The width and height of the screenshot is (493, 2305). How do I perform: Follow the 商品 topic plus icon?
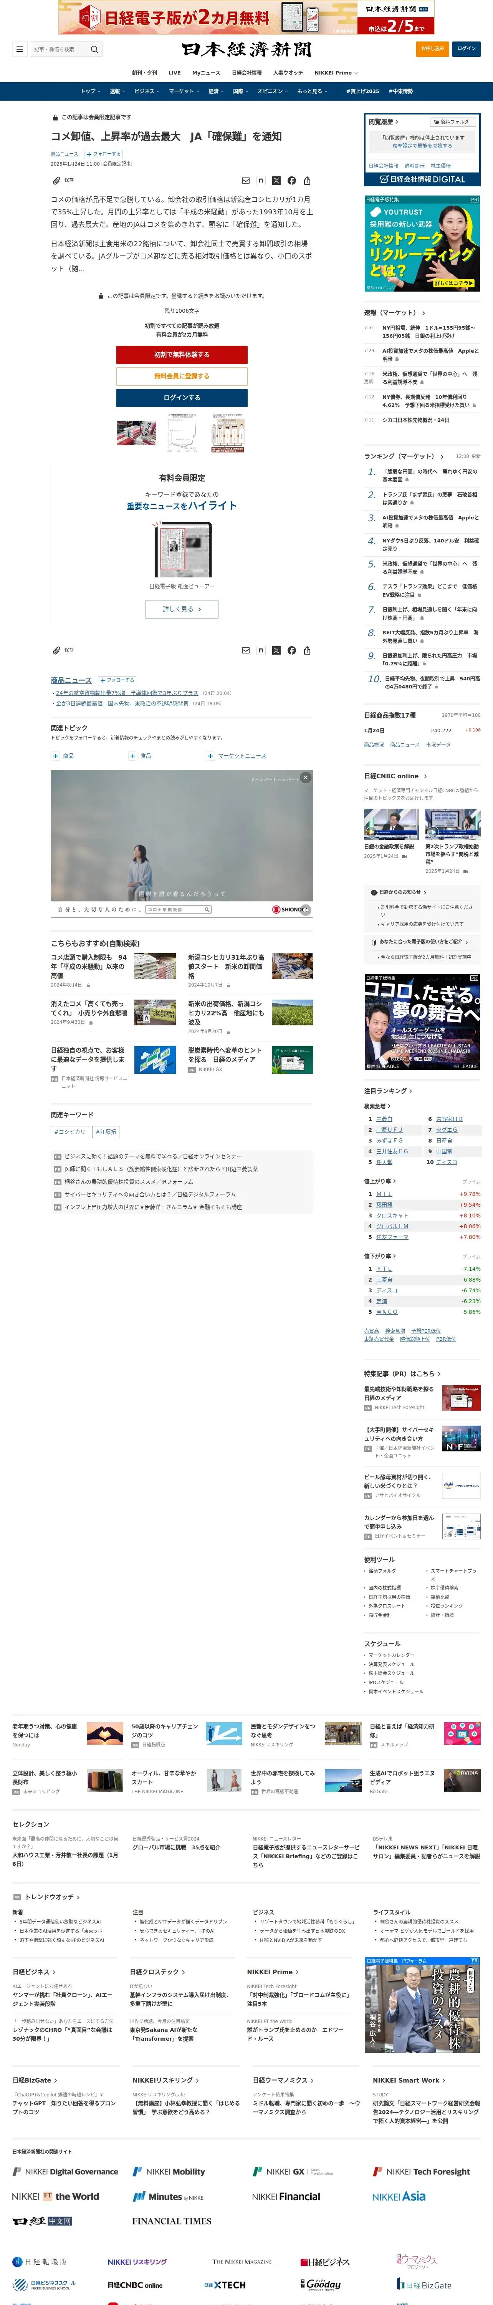55,756
